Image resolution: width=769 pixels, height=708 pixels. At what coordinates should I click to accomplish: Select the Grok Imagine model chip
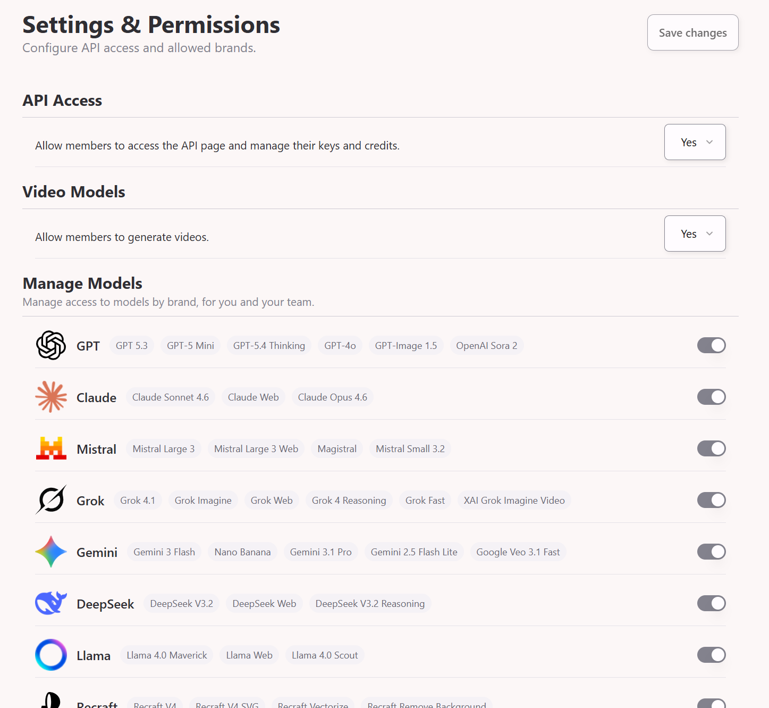pos(202,500)
